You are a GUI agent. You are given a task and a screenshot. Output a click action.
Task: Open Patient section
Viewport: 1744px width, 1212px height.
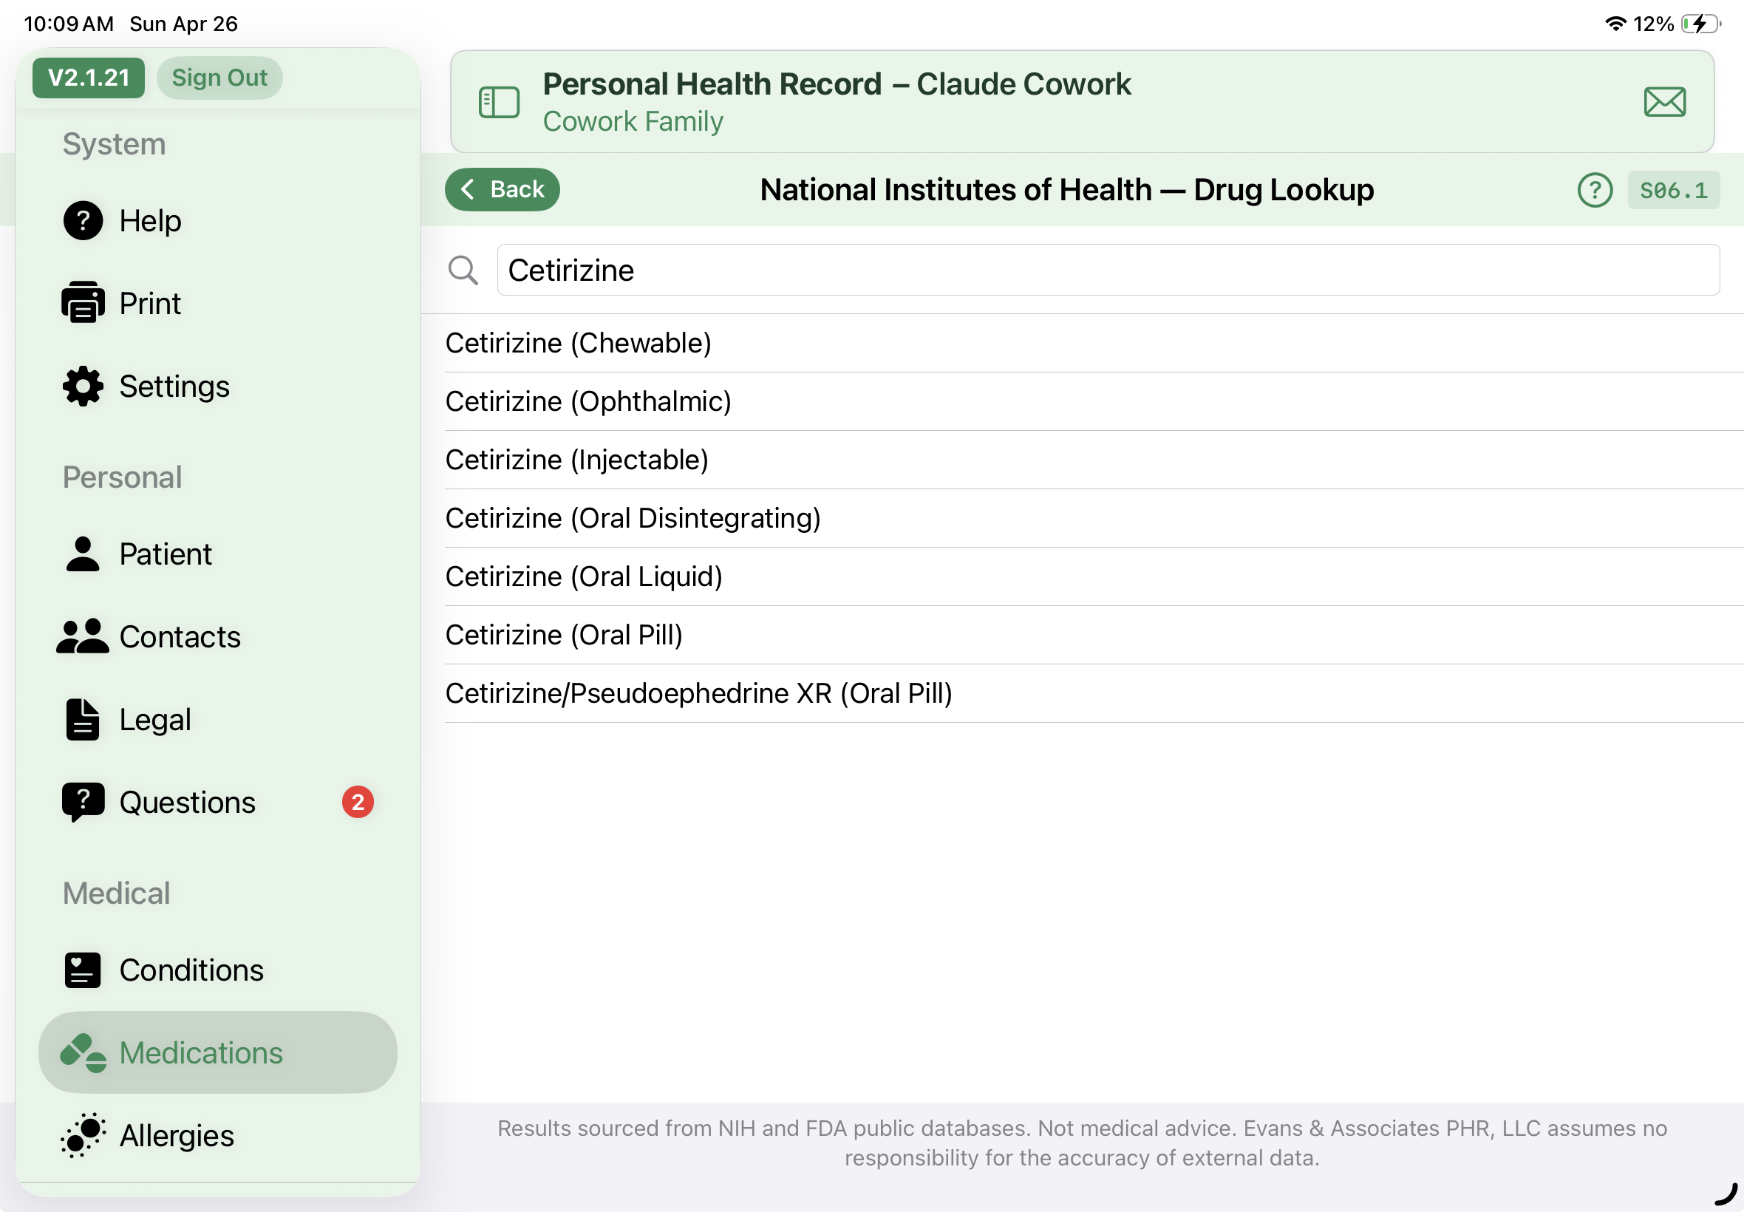click(x=218, y=554)
